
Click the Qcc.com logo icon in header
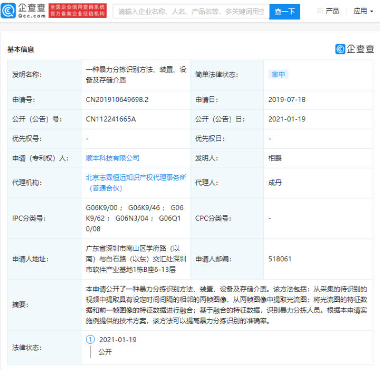coord(8,11)
